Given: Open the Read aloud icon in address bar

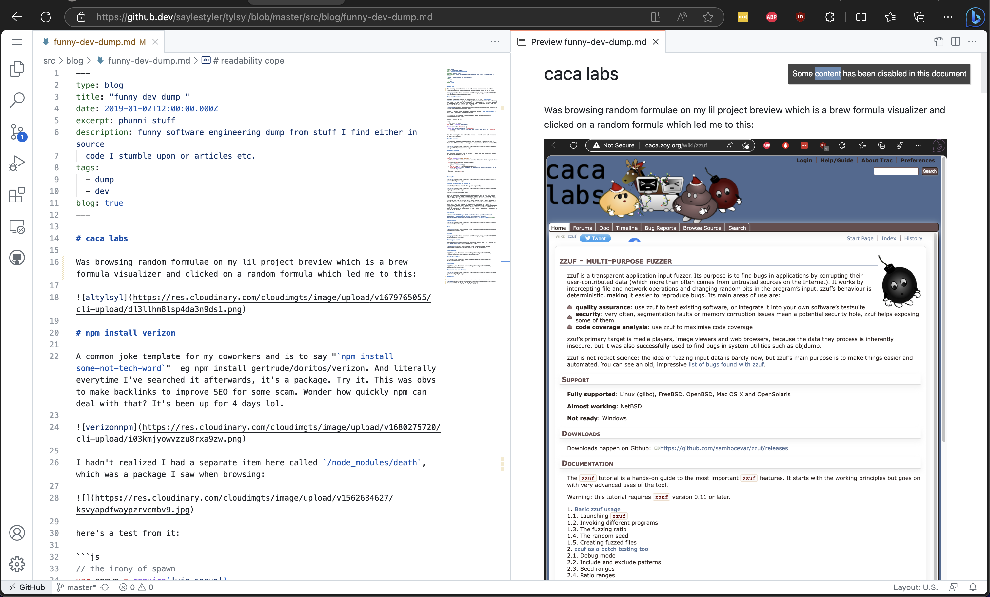Looking at the screenshot, I should tap(682, 17).
